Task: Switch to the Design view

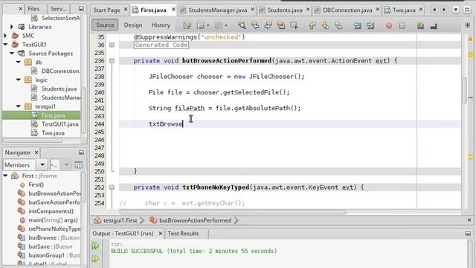Action: point(133,25)
